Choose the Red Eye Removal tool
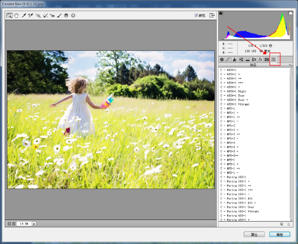Viewport: 298px width, 244px height. click(52, 15)
